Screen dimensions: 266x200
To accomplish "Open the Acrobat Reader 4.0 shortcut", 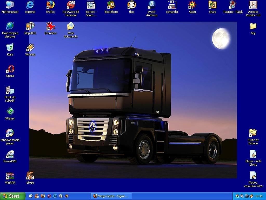I will point(253,9).
